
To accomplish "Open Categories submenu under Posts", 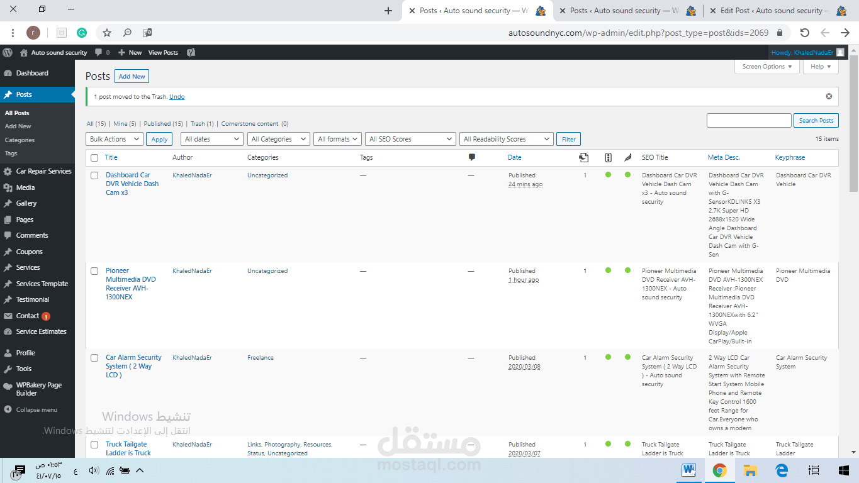I will (20, 140).
